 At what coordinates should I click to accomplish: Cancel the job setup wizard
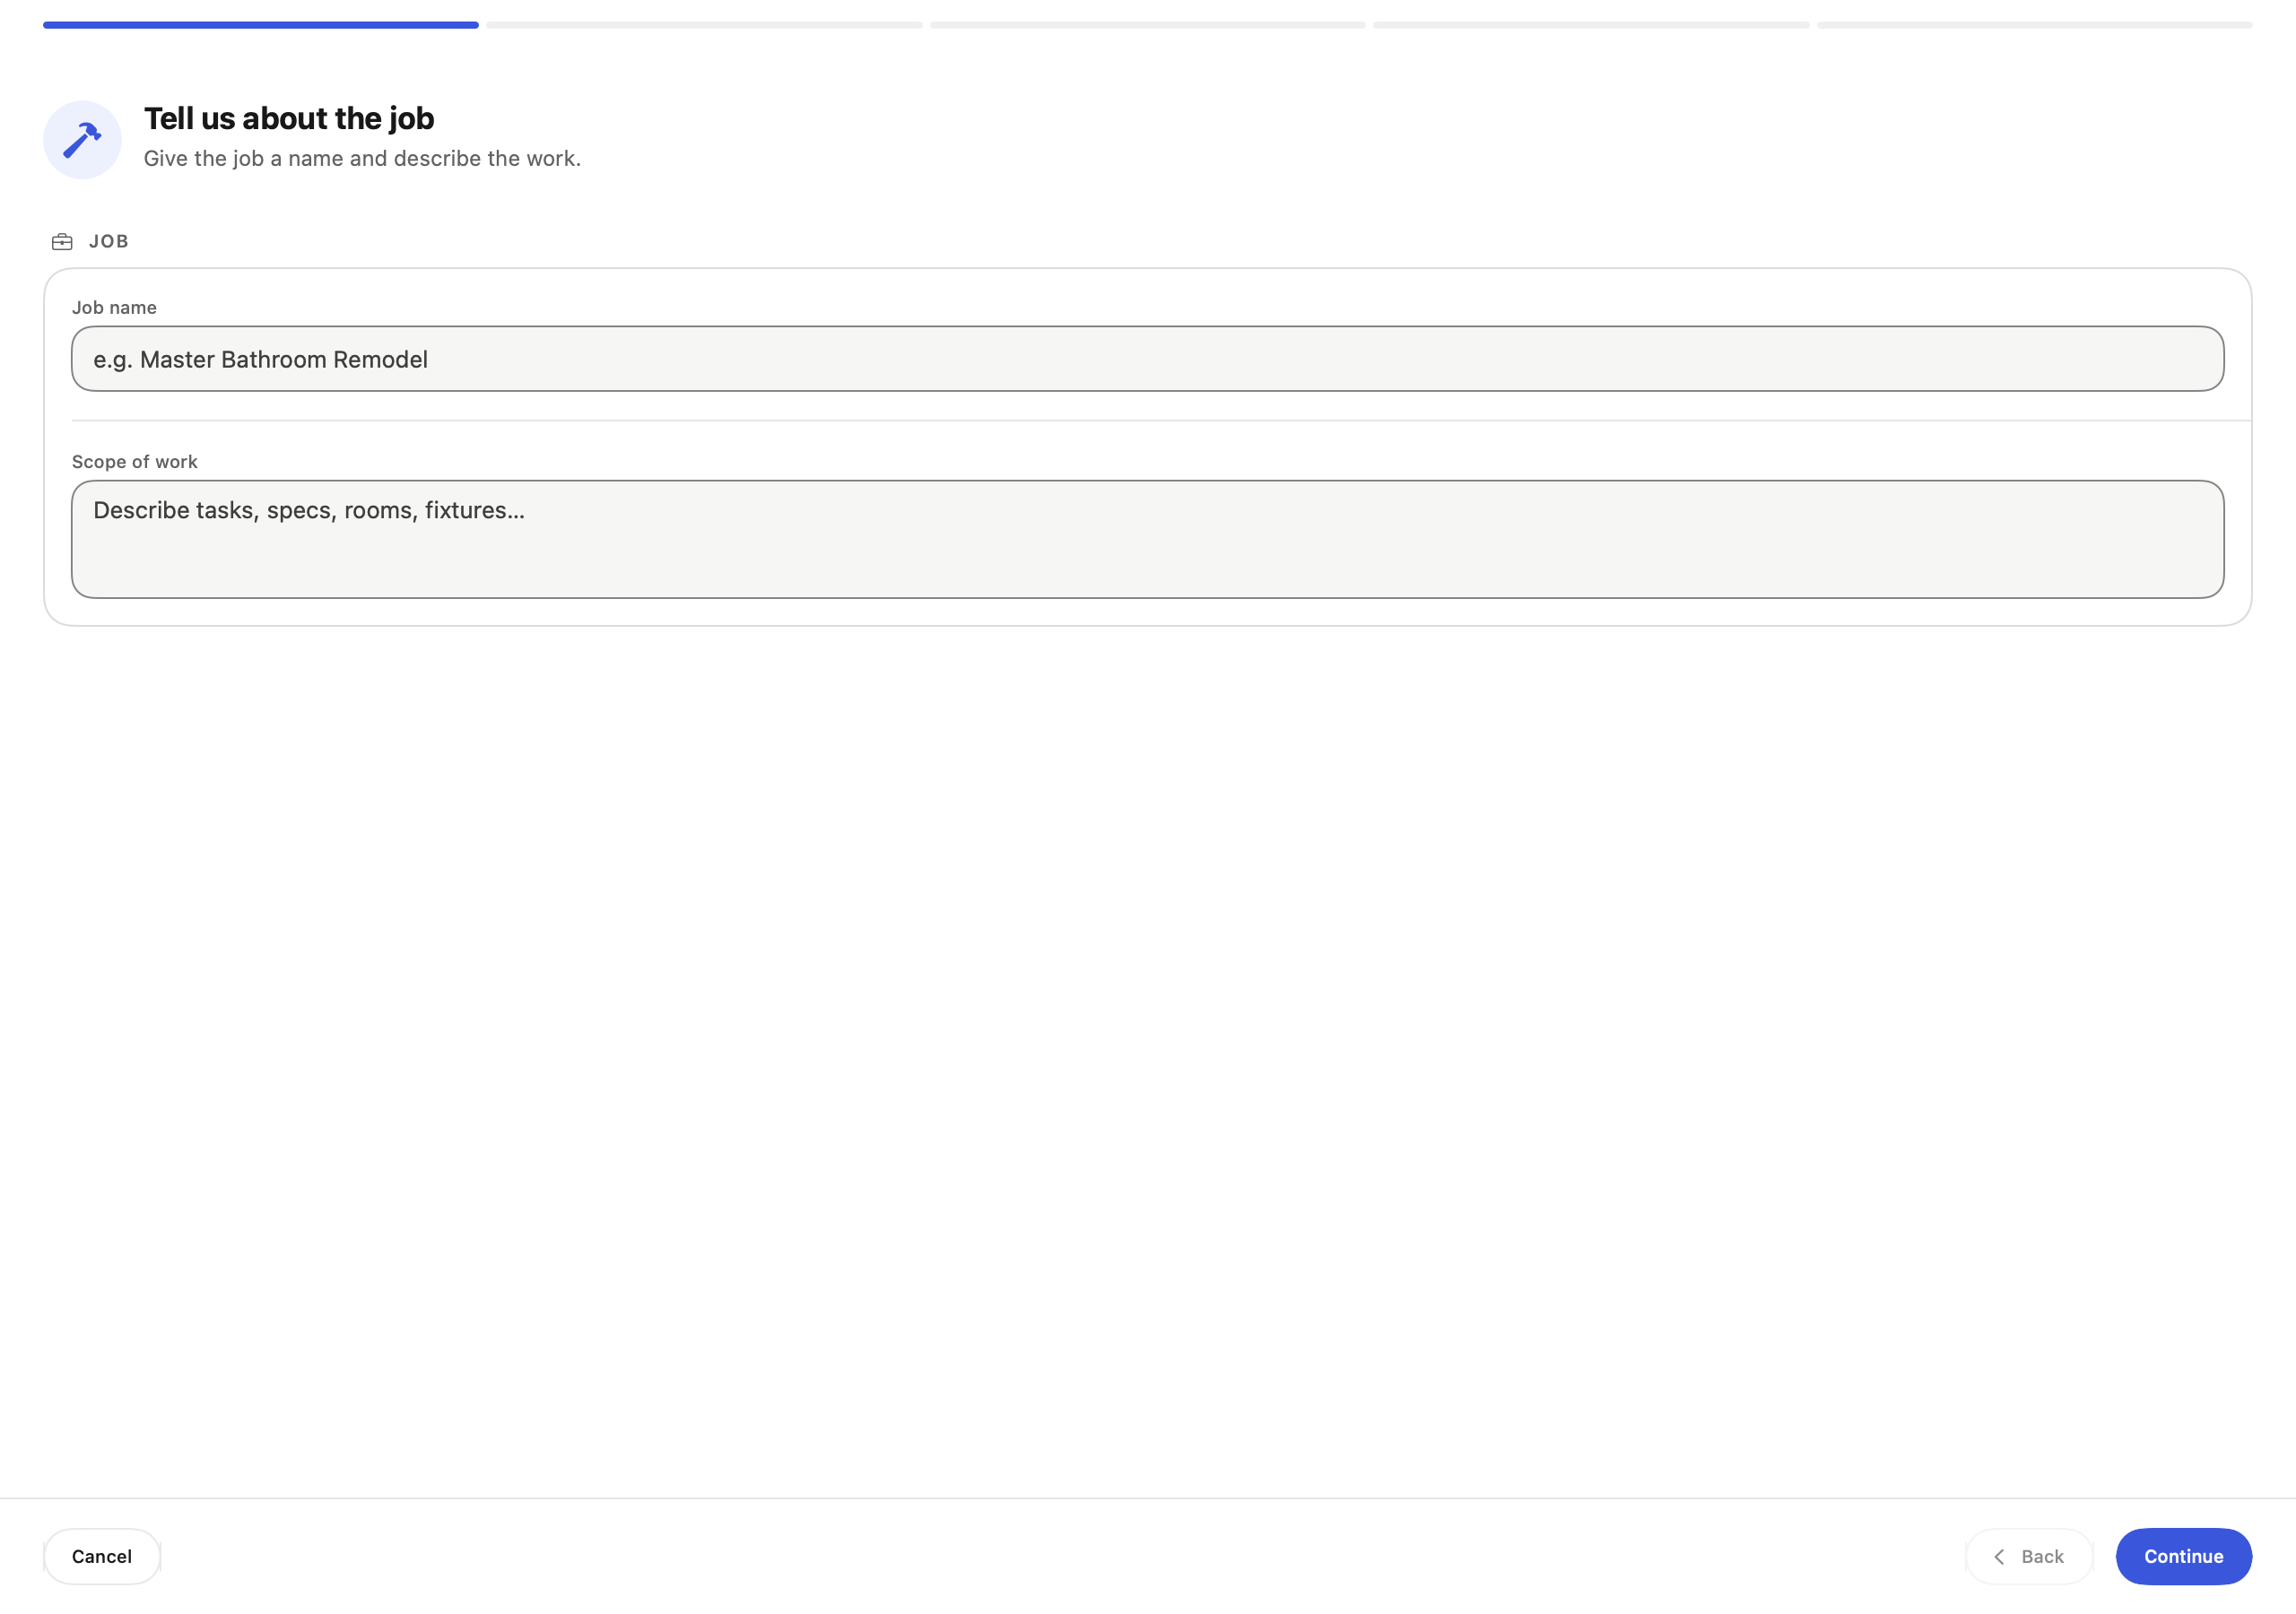102,1556
